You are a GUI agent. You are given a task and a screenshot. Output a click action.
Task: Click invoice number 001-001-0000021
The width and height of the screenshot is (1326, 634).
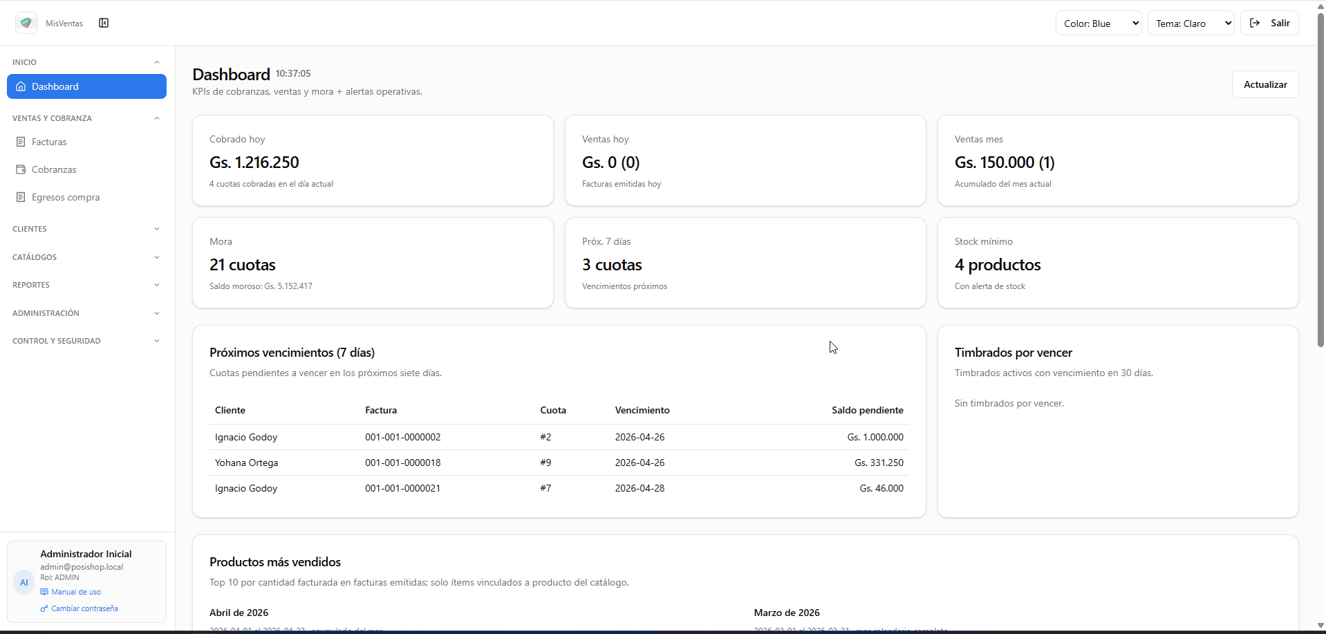pos(403,488)
